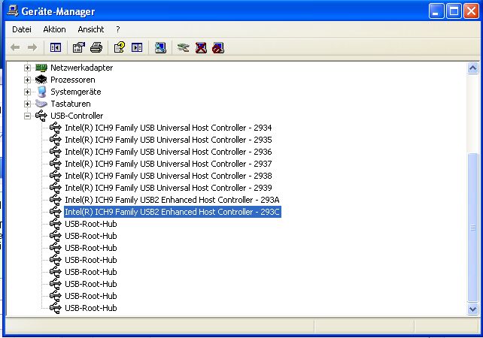The width and height of the screenshot is (483, 338).
Task: Open the ? help menu
Action: coord(118,29)
